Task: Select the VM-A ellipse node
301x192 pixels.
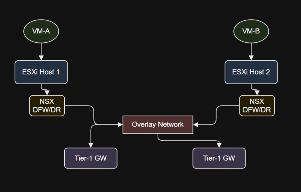Action: [41, 31]
